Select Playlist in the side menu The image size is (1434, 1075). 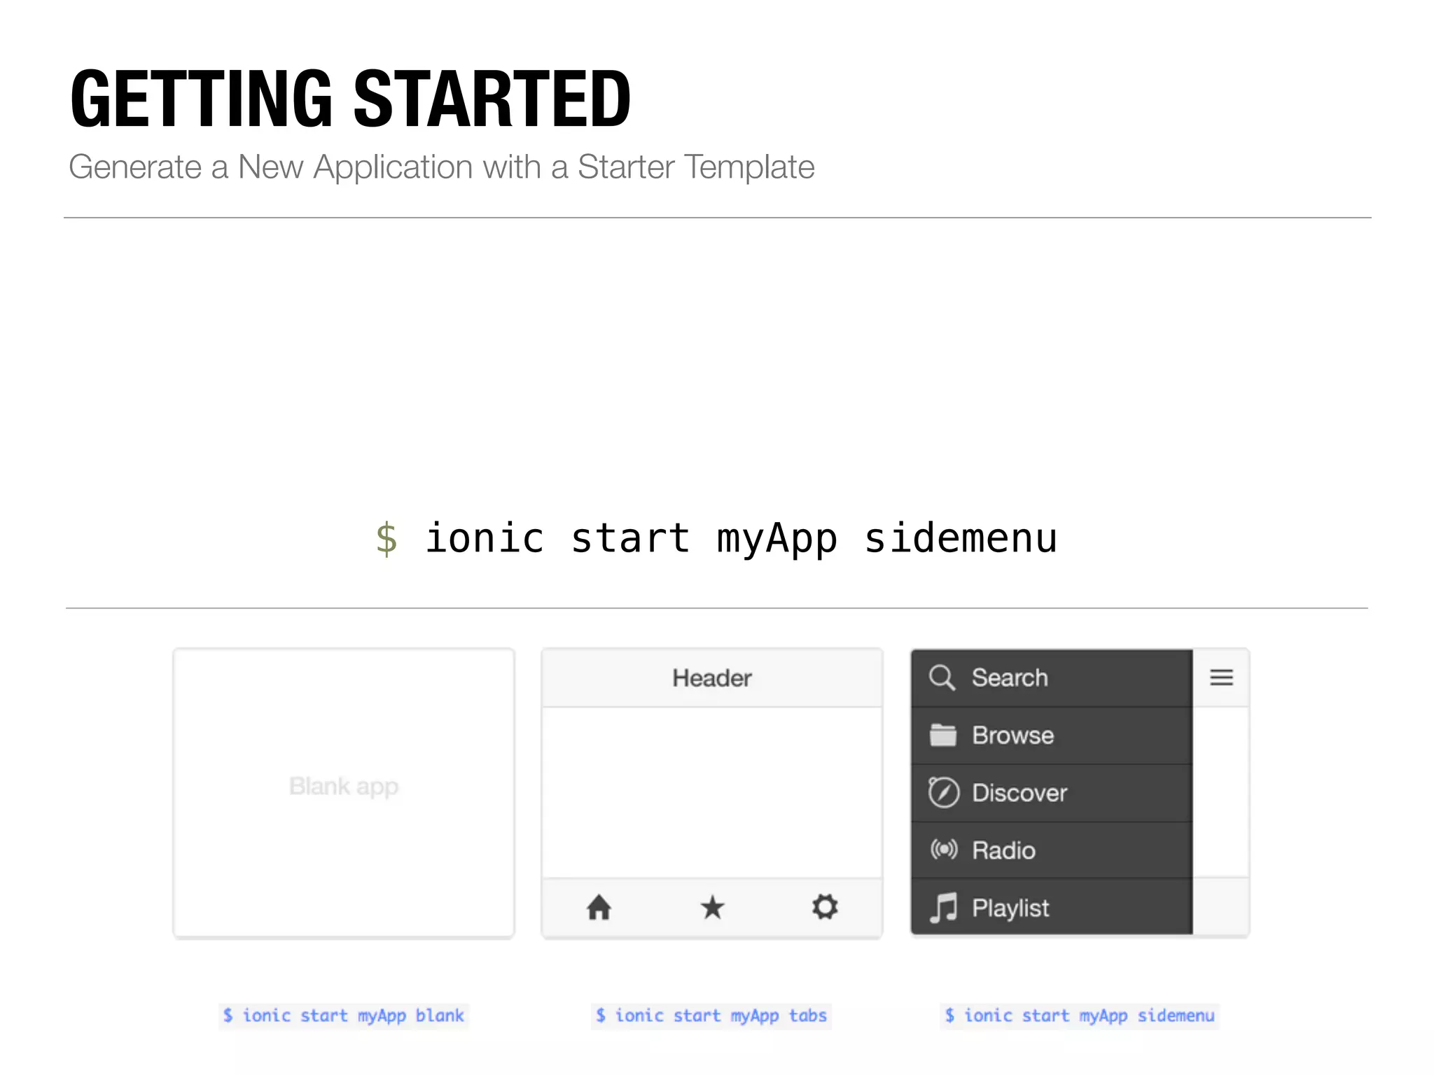(x=1052, y=907)
